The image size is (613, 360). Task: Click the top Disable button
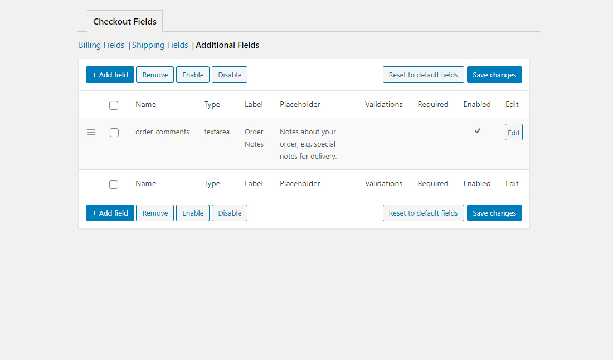pyautogui.click(x=230, y=75)
